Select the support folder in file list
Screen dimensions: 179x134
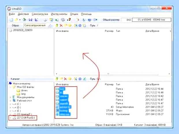click(63, 100)
